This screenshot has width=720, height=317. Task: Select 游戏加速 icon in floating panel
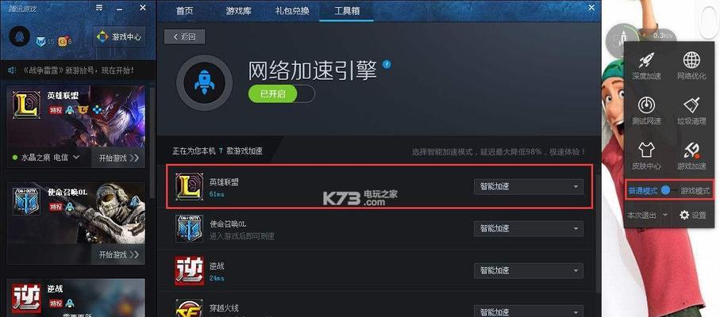691,151
